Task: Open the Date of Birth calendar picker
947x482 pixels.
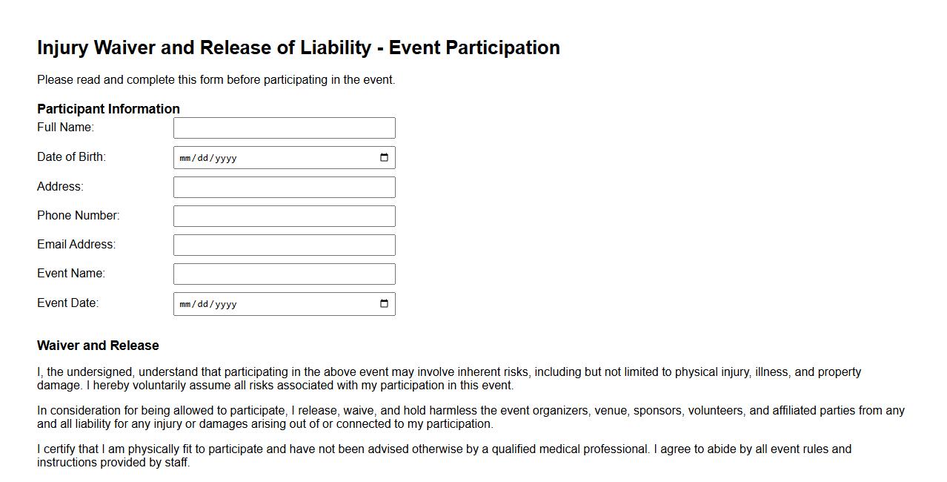Action: [384, 157]
